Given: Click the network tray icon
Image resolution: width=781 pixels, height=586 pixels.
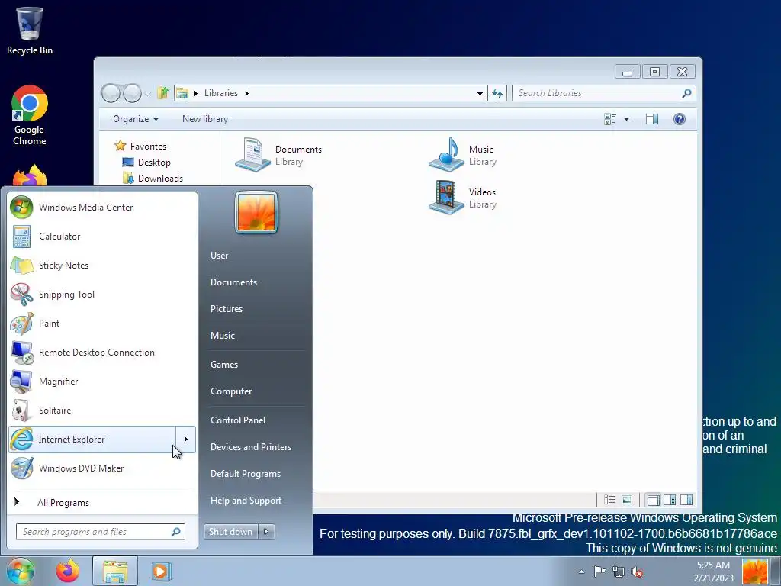Looking at the screenshot, I should point(618,572).
